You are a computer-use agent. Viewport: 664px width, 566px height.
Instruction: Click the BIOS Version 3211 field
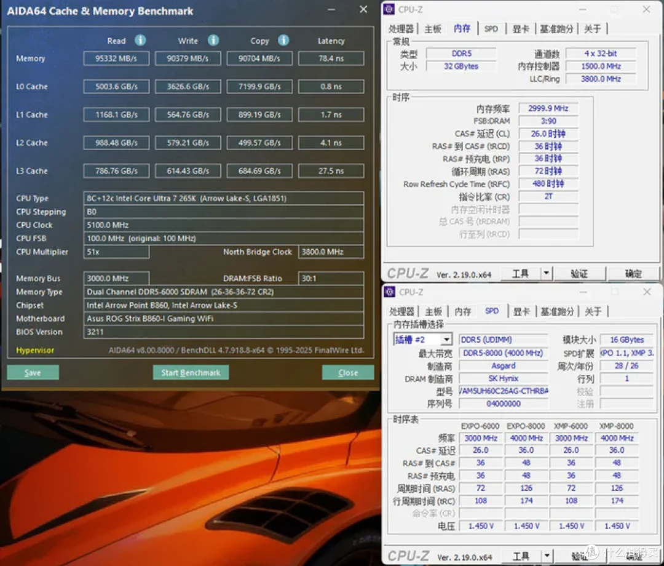(224, 332)
